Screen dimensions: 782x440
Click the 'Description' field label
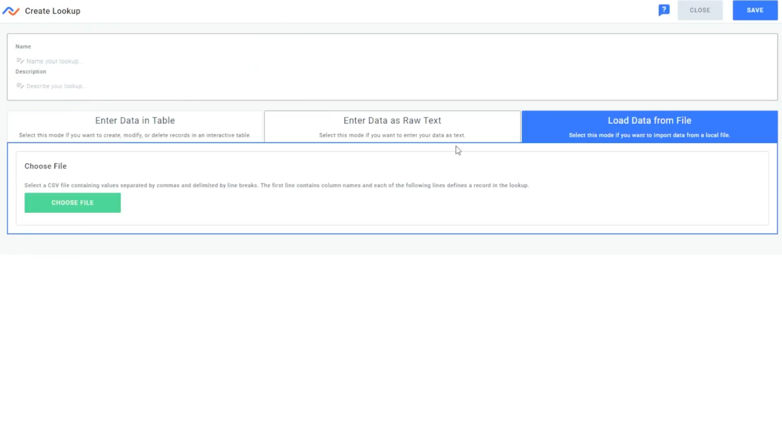click(31, 72)
